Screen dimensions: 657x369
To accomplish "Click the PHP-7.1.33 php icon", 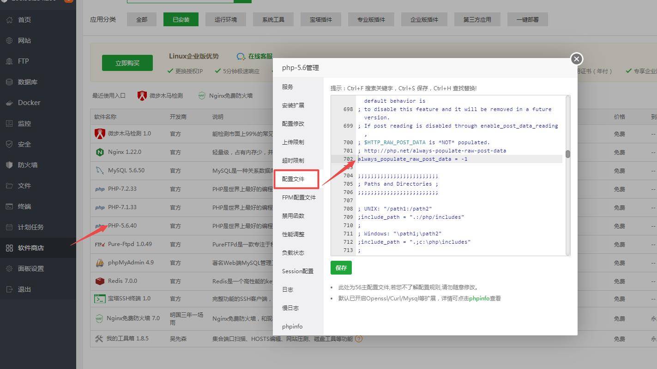I will coord(100,207).
